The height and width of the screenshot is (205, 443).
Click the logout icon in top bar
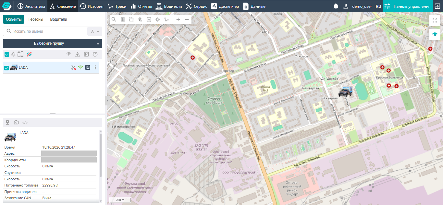point(437,6)
